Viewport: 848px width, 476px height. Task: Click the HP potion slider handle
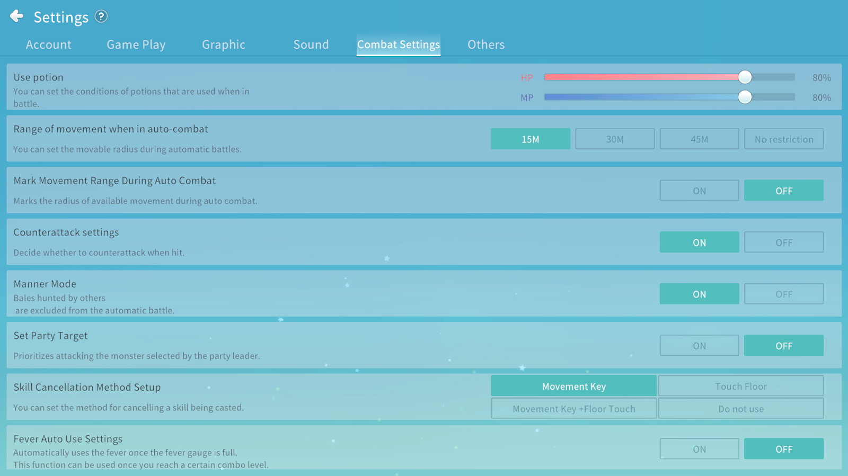pos(745,77)
